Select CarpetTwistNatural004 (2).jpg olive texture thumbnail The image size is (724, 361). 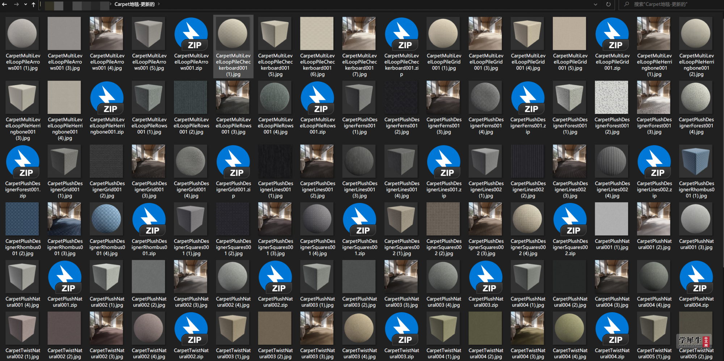point(485,328)
